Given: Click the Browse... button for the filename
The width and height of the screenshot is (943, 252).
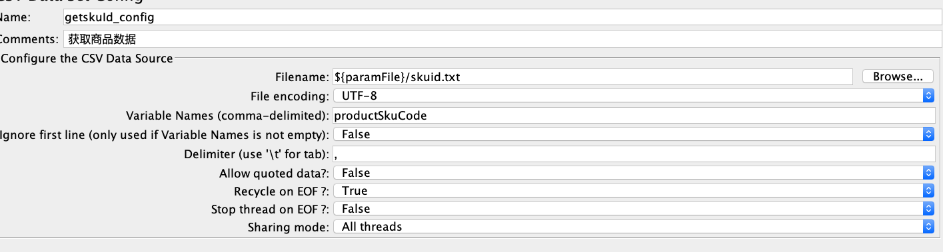Looking at the screenshot, I should [897, 76].
